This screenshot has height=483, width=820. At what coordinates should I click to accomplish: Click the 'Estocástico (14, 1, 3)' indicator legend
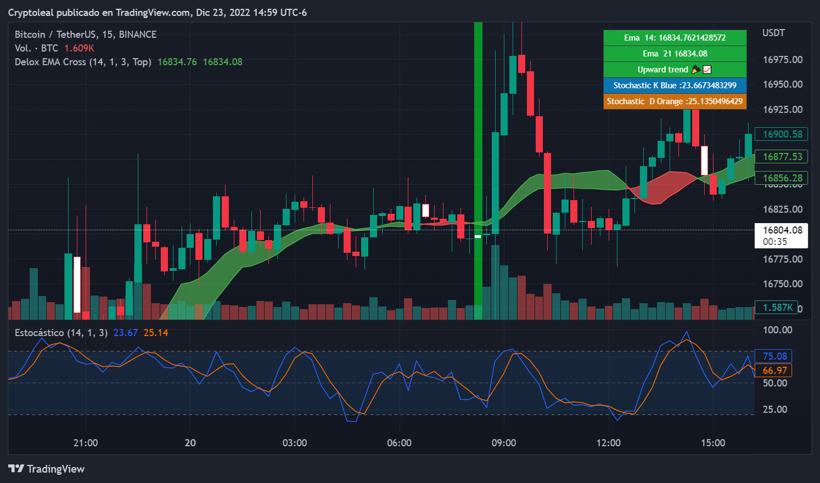click(x=61, y=333)
